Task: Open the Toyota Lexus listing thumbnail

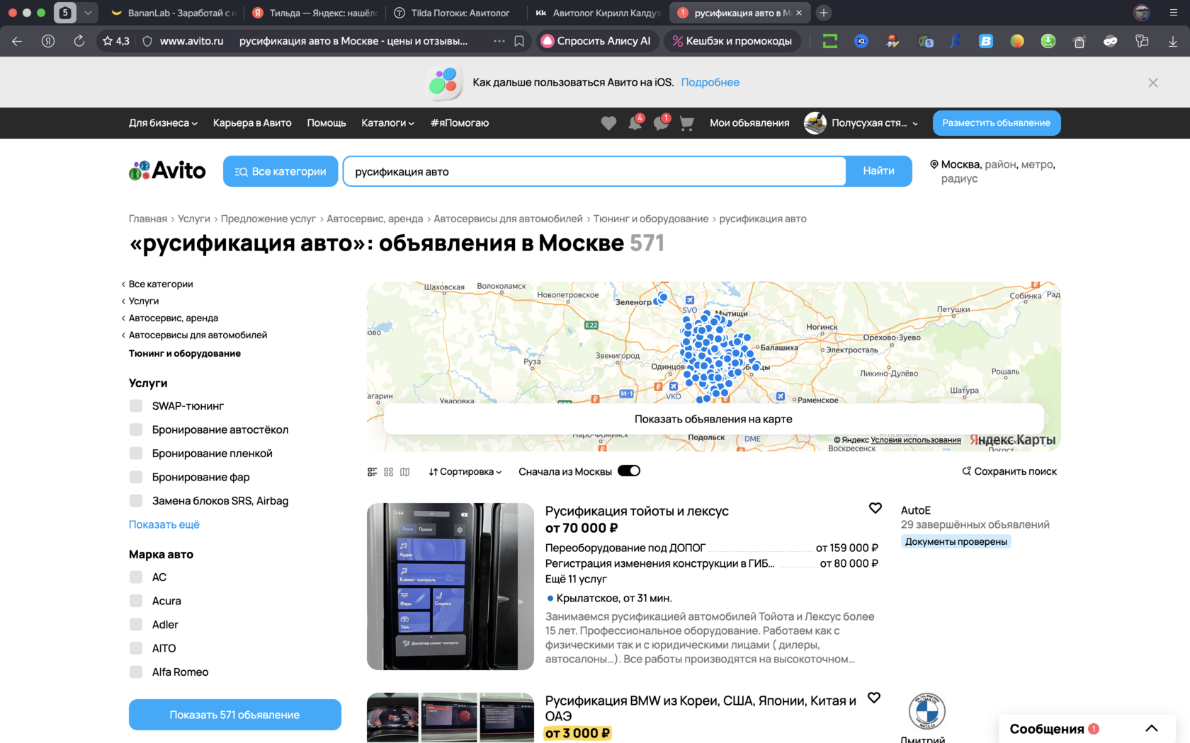Action: pos(450,587)
